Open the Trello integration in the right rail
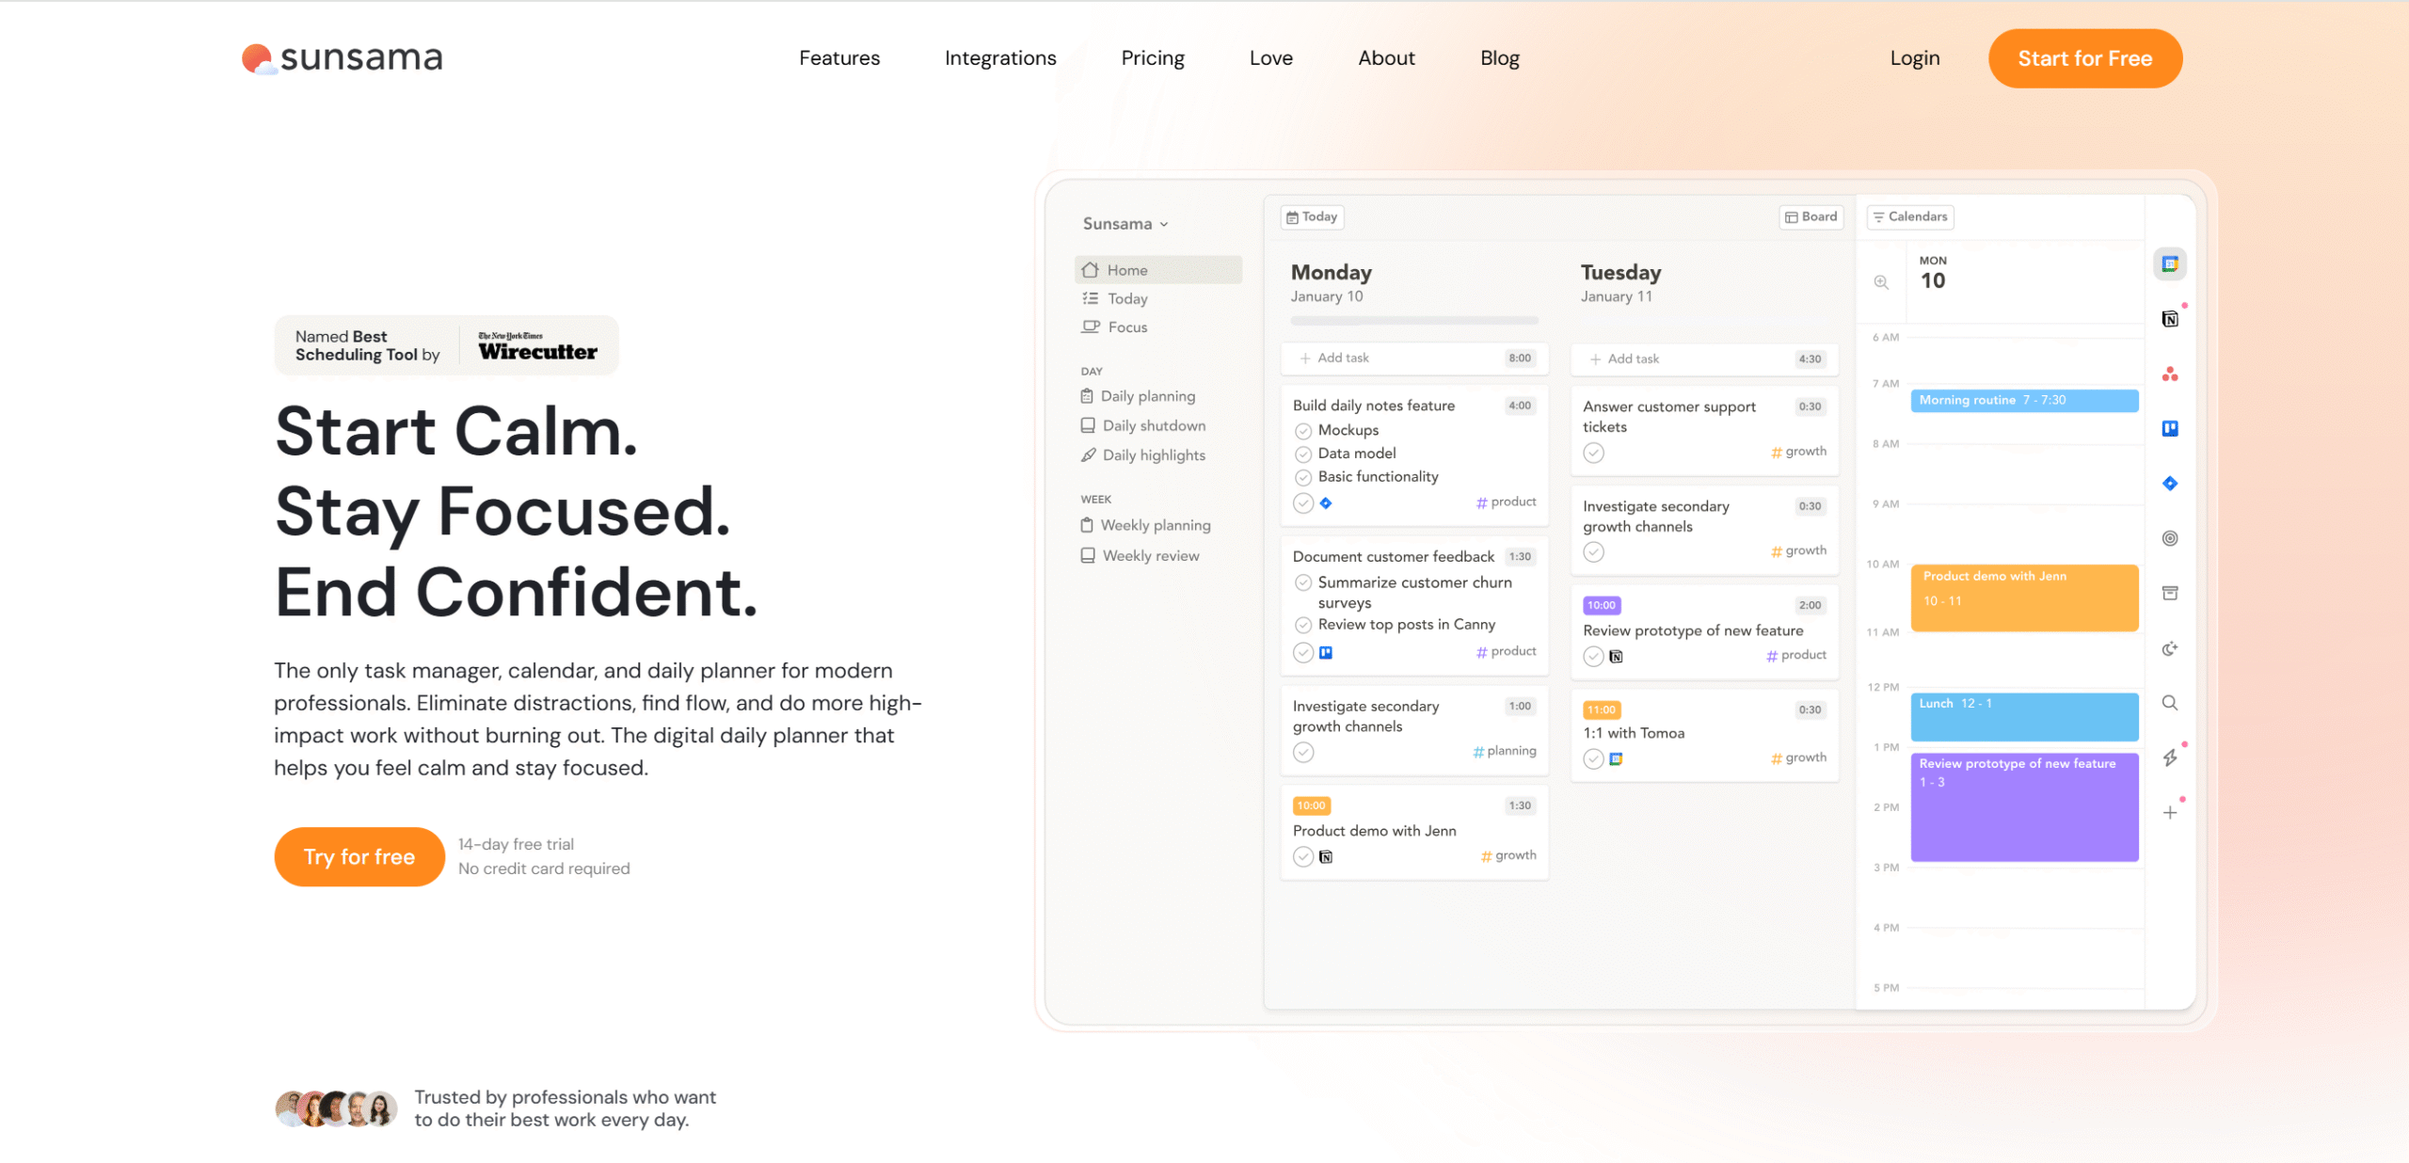2409x1163 pixels. point(2170,429)
